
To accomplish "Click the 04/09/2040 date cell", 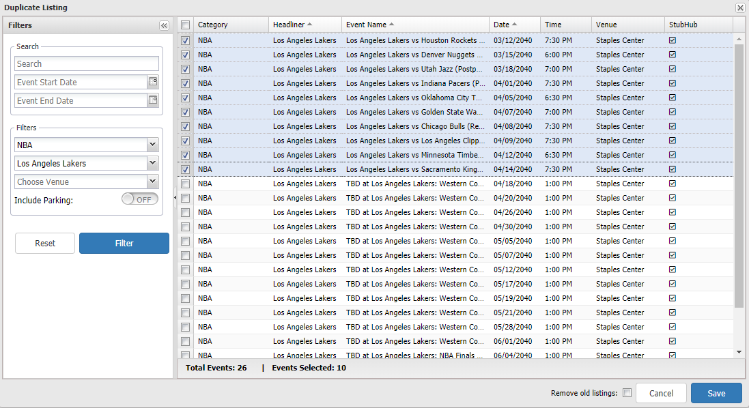I will pyautogui.click(x=513, y=141).
